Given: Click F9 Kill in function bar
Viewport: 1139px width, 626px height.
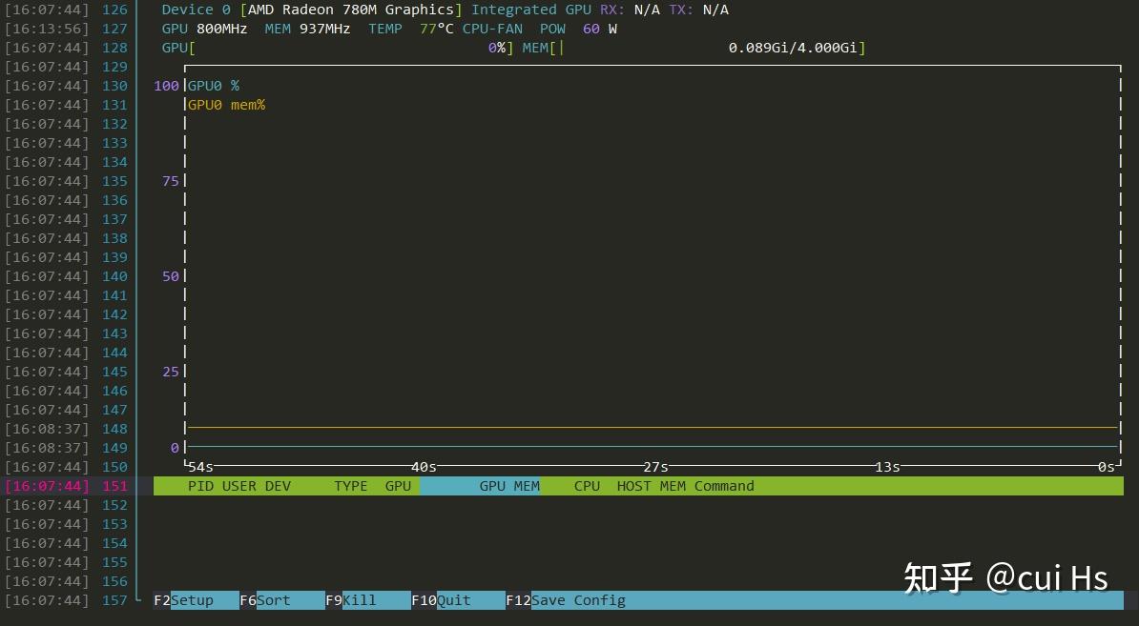Looking at the screenshot, I should coord(367,600).
